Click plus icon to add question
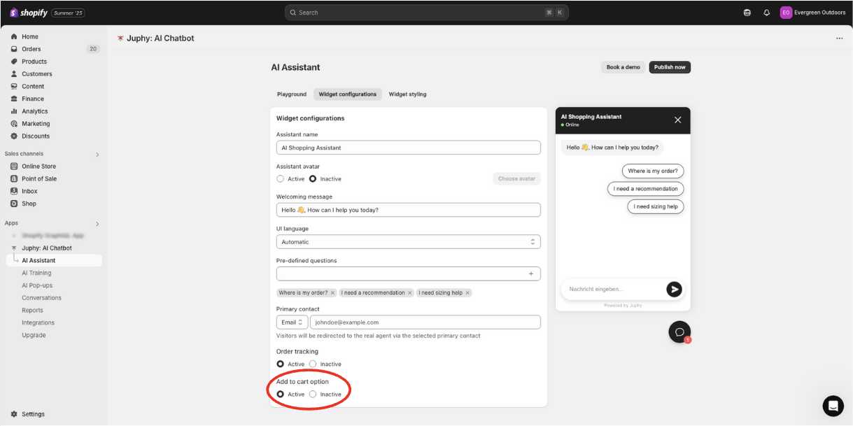The image size is (853, 426). (531, 274)
